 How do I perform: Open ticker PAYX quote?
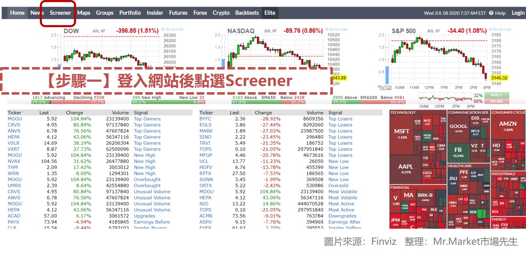[x=14, y=222]
